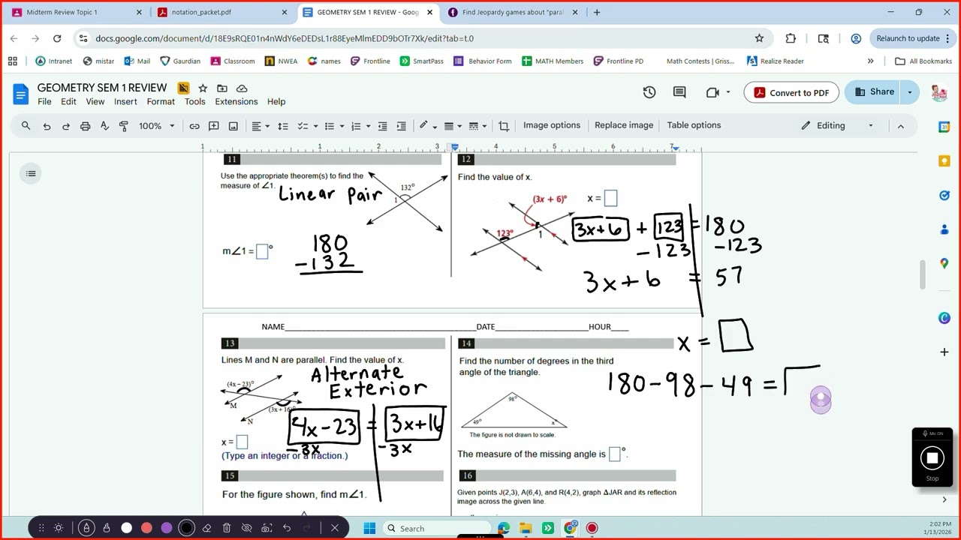Open the Edit menu

pyautogui.click(x=68, y=102)
